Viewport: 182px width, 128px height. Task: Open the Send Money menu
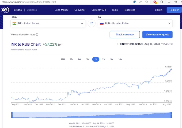pyautogui.click(x=62, y=10)
